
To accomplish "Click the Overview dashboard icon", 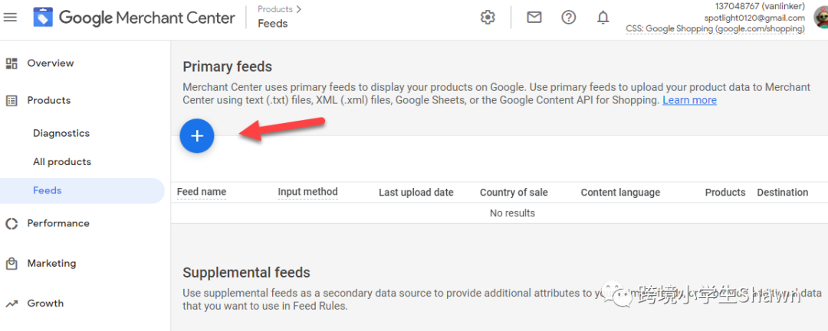I will point(11,63).
